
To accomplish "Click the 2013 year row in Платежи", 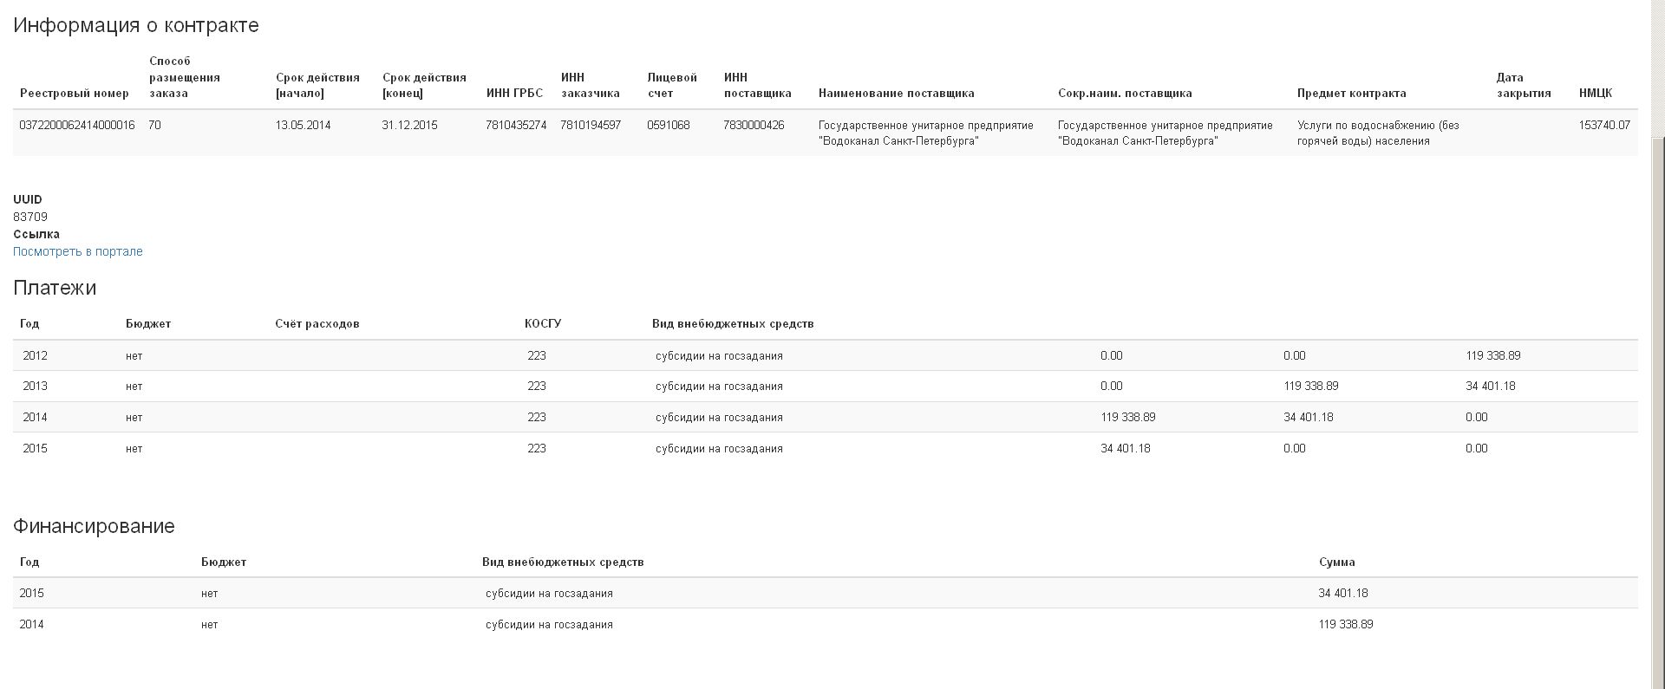I will coord(36,387).
